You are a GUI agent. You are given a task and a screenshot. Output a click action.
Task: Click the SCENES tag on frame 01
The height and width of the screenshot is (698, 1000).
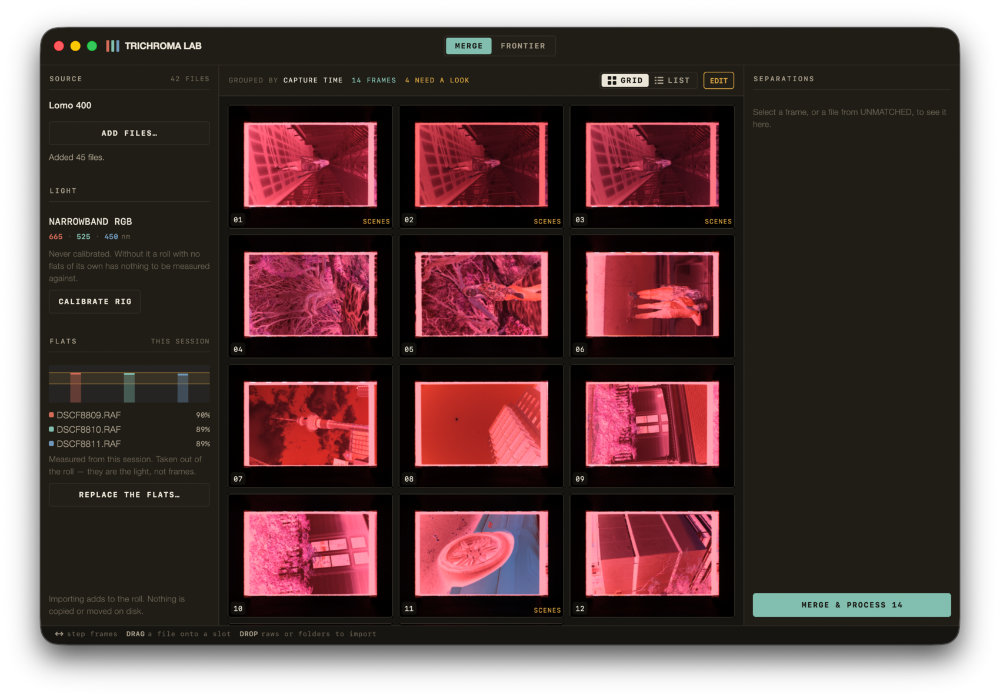click(376, 222)
